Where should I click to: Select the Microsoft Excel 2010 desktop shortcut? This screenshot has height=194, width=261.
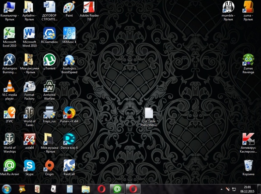(9, 34)
